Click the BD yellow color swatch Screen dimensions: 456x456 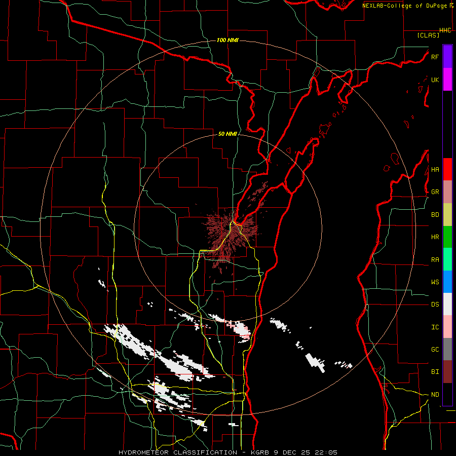447,214
